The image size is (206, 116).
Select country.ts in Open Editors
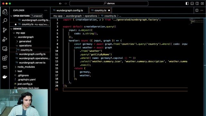tap(30, 24)
